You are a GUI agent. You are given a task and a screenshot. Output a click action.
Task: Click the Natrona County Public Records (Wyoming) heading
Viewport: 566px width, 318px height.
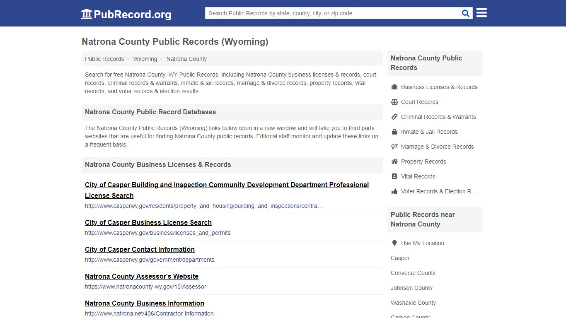click(175, 41)
